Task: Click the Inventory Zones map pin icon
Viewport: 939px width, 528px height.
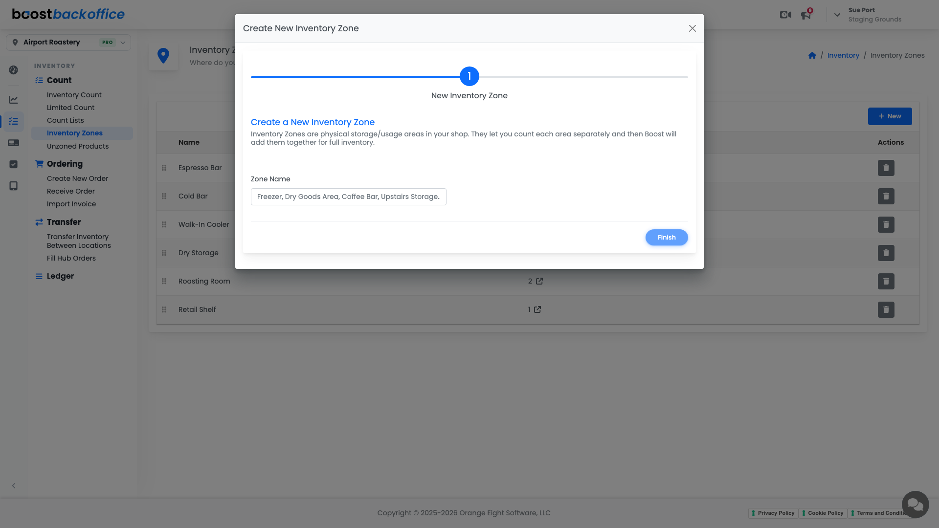Action: [163, 56]
